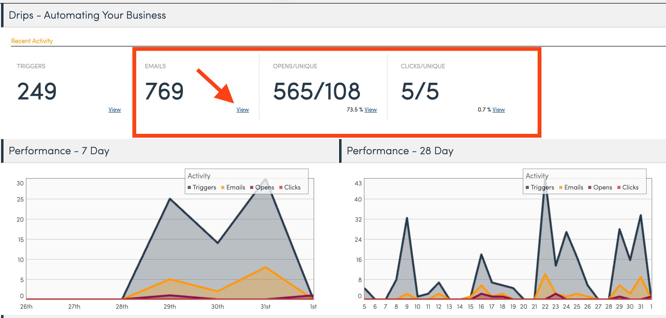Click the 565/108 opens statistic
Screen dimensions: 666x318
[316, 91]
